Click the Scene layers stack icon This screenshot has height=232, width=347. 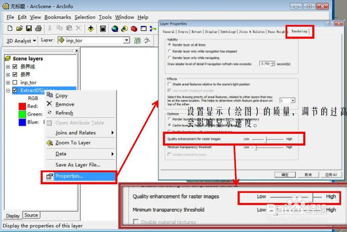7,59
